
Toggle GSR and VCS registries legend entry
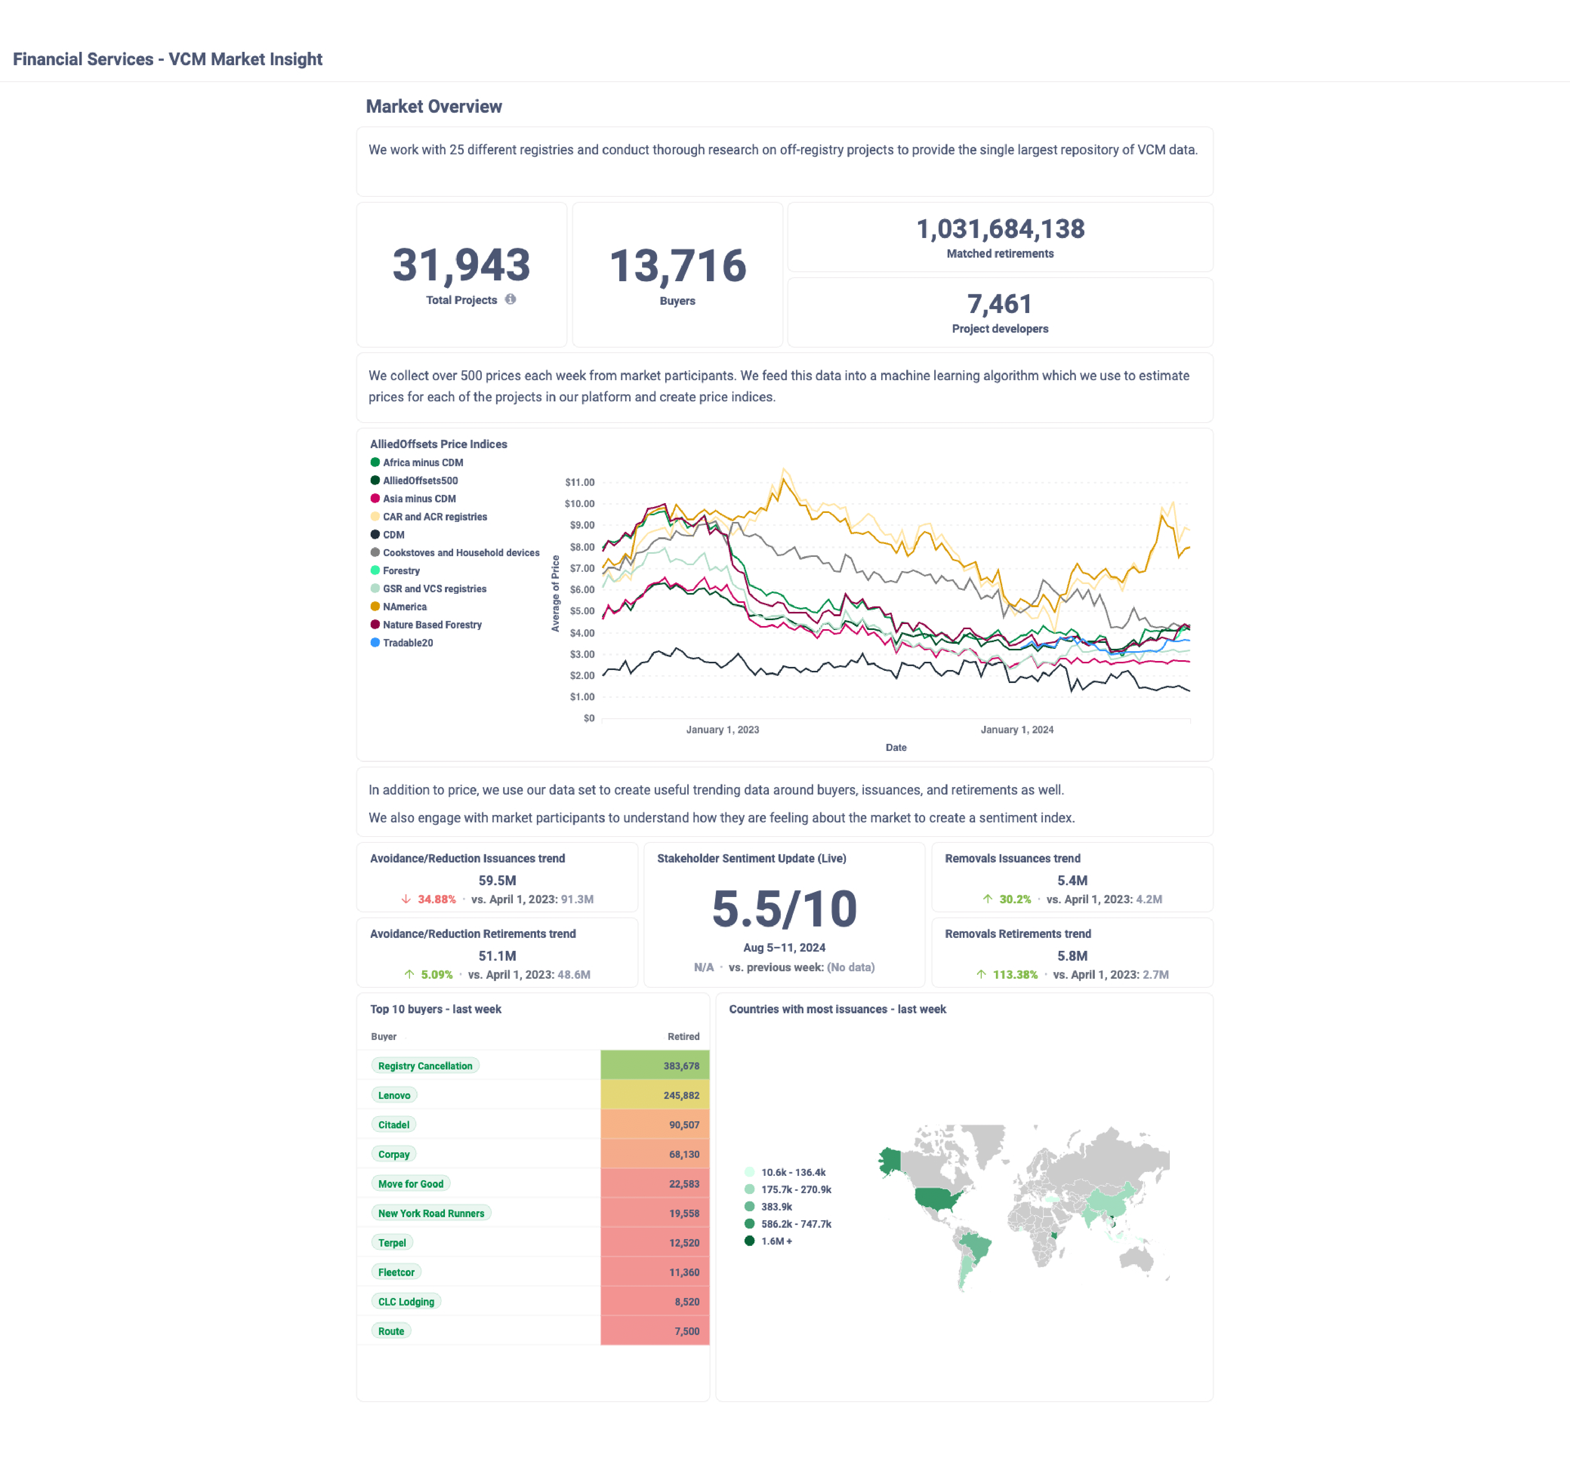coord(428,589)
